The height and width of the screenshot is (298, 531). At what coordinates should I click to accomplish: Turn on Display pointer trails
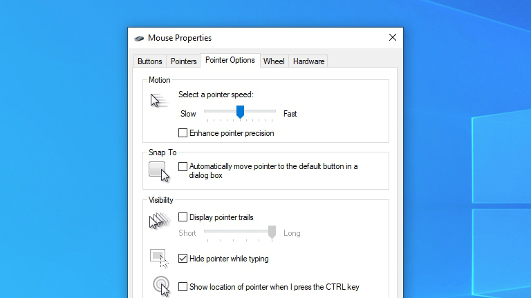click(183, 217)
